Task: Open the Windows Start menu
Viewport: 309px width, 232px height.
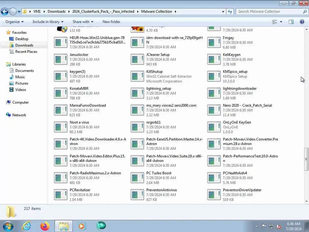Action: 8,226
